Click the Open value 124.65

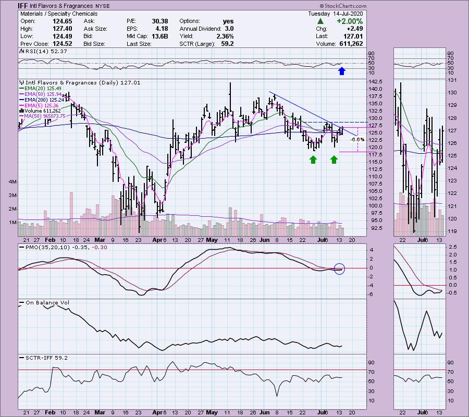(62, 21)
